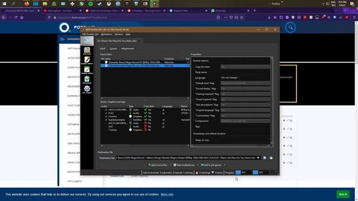Open the "Hearing impaired" flag dropdown

coord(245,94)
